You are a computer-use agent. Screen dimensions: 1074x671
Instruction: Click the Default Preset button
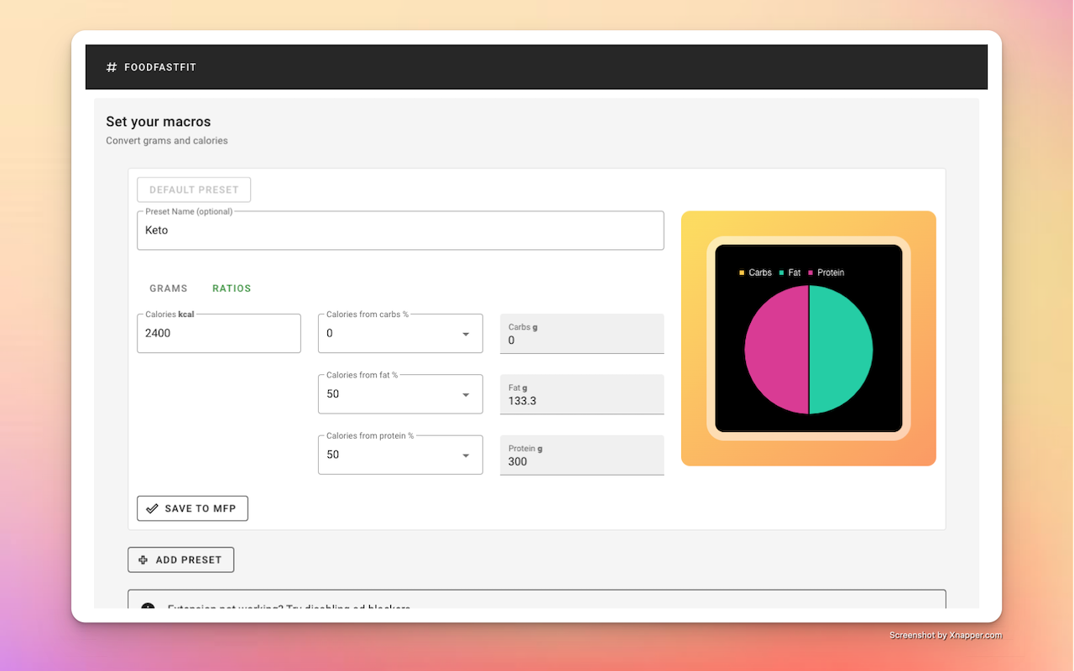194,190
